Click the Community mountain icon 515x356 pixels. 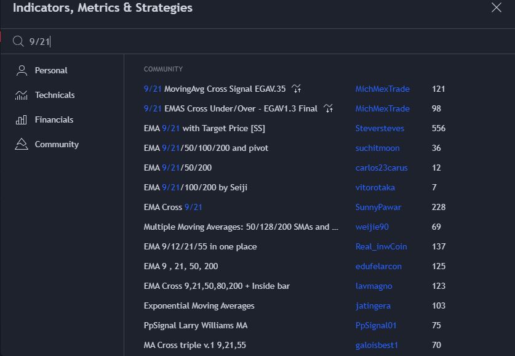[x=22, y=144]
